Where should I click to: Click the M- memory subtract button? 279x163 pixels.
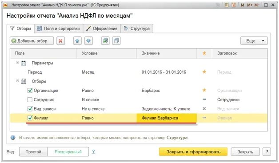[x=257, y=5]
